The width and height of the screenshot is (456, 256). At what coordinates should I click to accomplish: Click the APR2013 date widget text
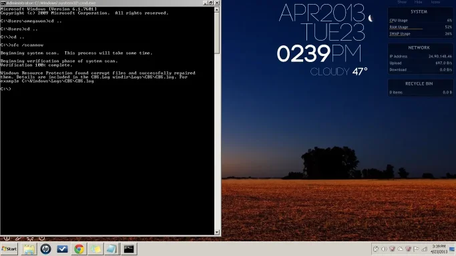[322, 13]
